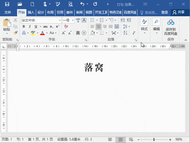This screenshot has width=190, height=143.
Task: Click the 告诉我 (Tell me) search box
Action: pos(149,12)
